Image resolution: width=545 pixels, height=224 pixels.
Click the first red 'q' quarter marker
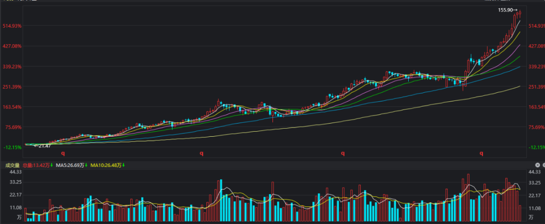63,154
